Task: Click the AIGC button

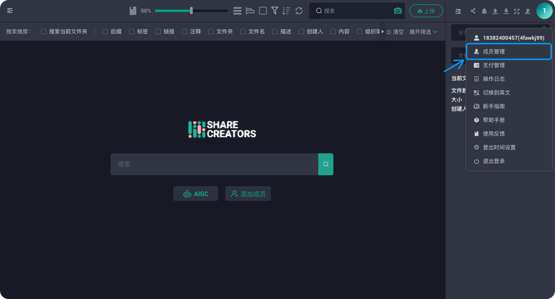Action: [196, 194]
